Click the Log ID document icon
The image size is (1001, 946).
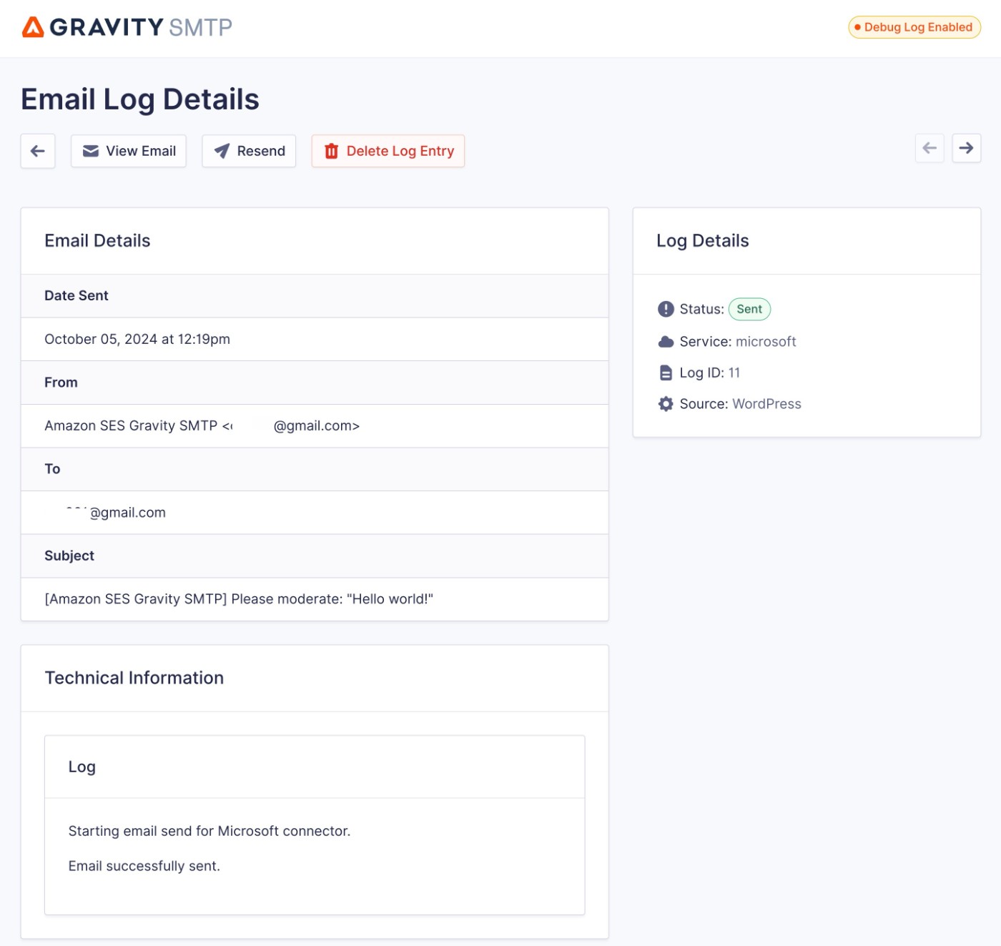click(666, 373)
